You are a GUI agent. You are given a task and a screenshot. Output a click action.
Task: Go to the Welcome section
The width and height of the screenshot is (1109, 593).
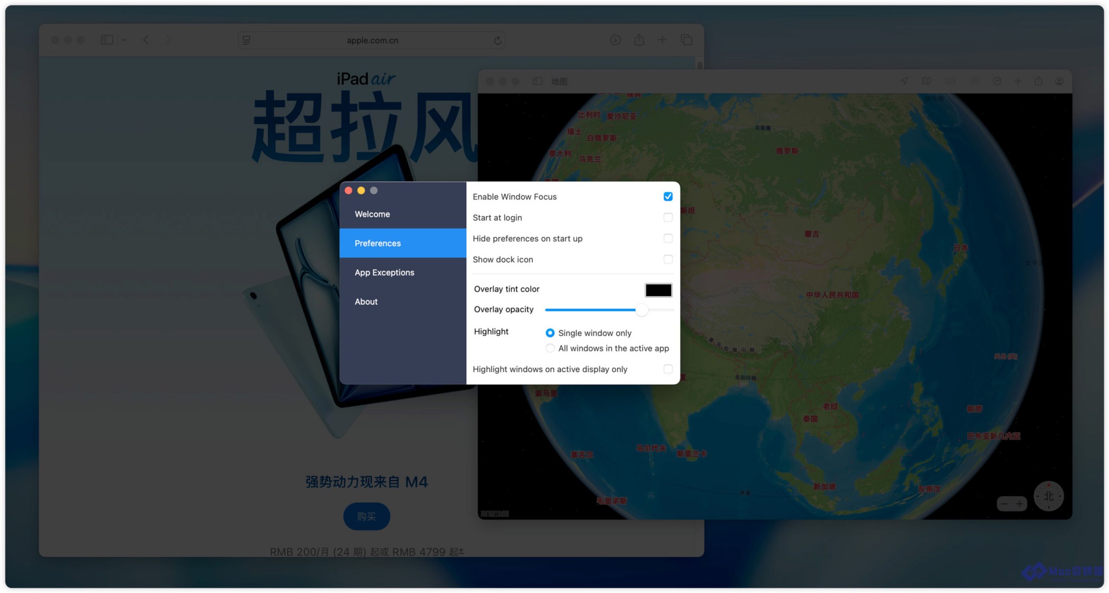372,214
